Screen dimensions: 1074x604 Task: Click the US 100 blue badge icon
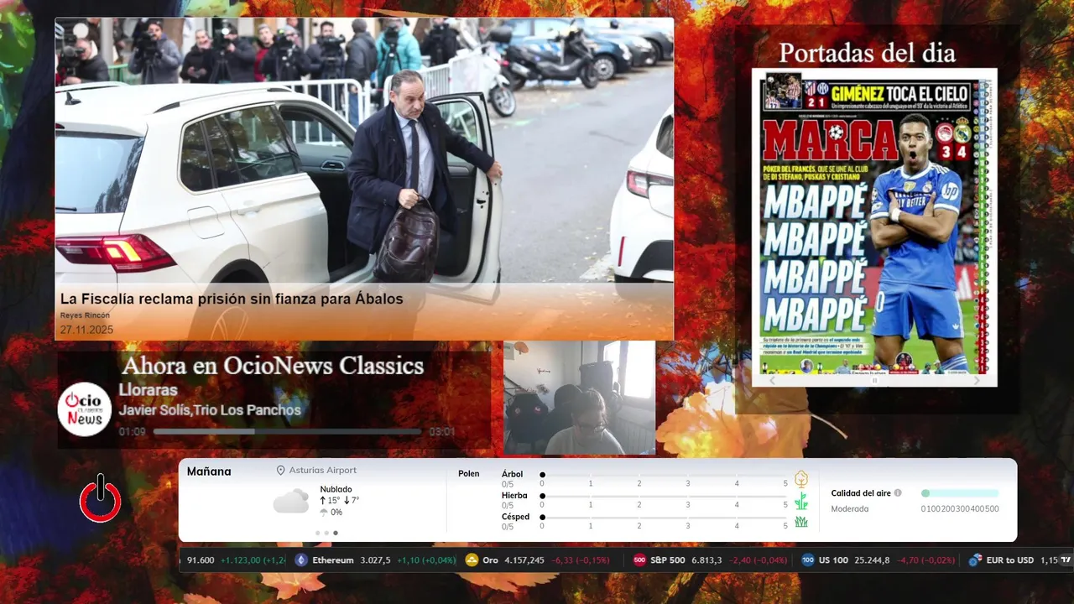tap(808, 560)
